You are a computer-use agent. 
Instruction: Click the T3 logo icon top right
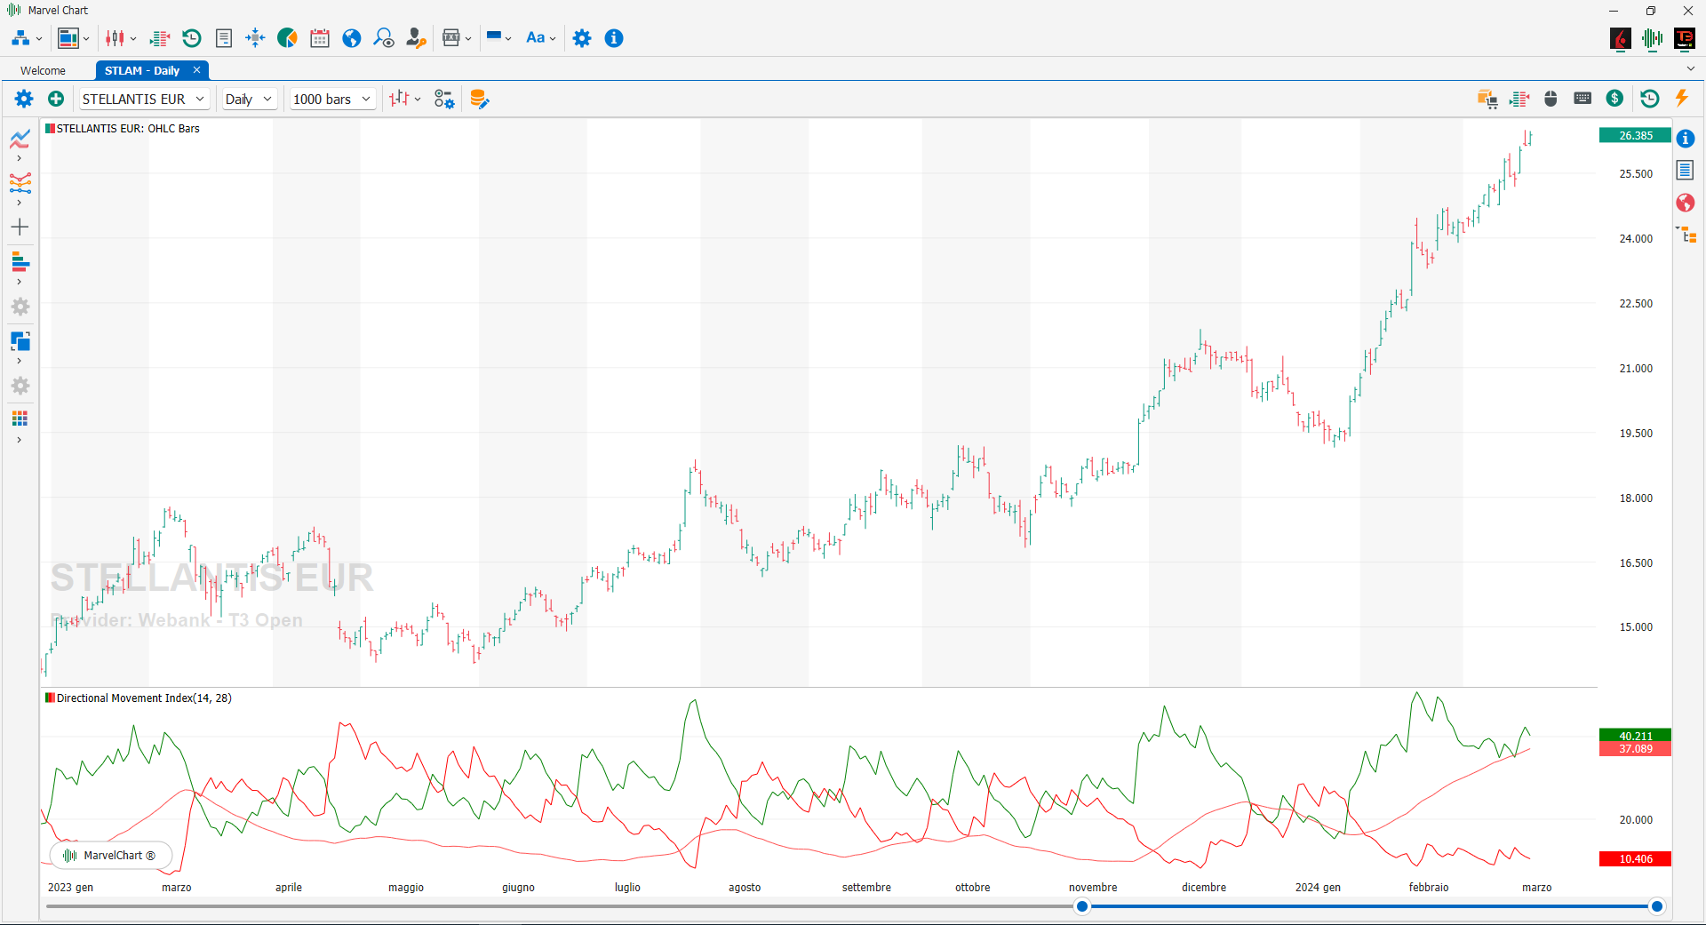(1685, 38)
